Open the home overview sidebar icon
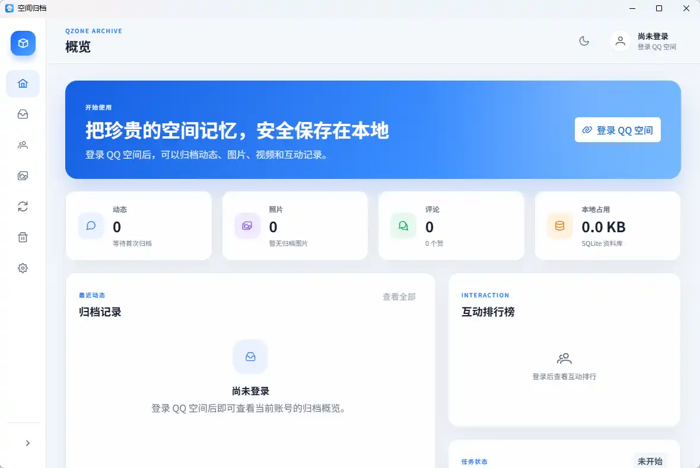 pyautogui.click(x=23, y=84)
